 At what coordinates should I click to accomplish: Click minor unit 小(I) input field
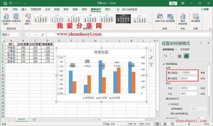[189, 94]
